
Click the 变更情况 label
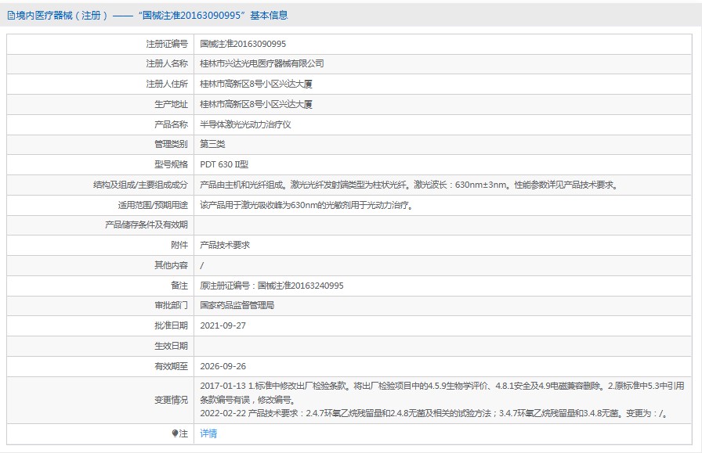point(171,400)
